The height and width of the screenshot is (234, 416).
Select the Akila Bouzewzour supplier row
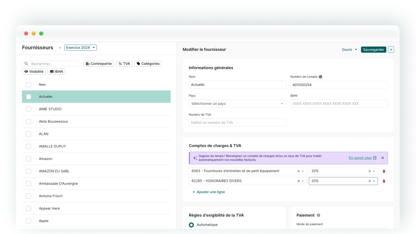(x=96, y=121)
